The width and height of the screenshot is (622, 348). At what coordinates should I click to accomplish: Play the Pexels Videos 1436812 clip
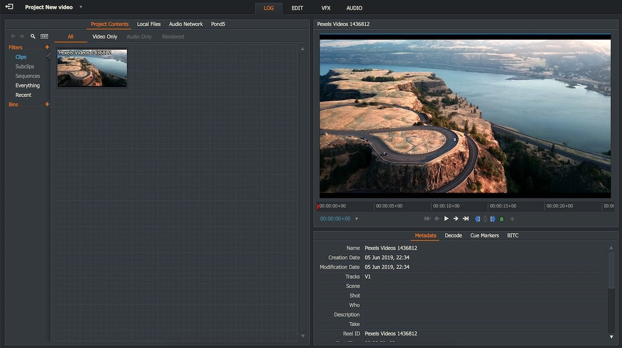click(x=446, y=218)
